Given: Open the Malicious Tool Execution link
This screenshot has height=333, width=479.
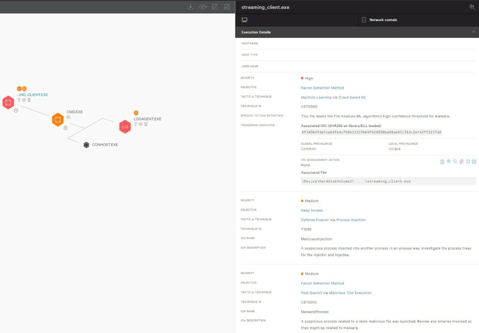Looking at the screenshot, I should pyautogui.click(x=350, y=293).
